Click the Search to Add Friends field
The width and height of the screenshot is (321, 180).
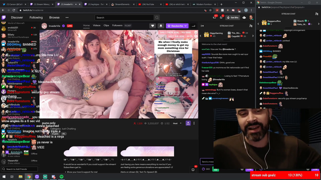tap(20, 169)
